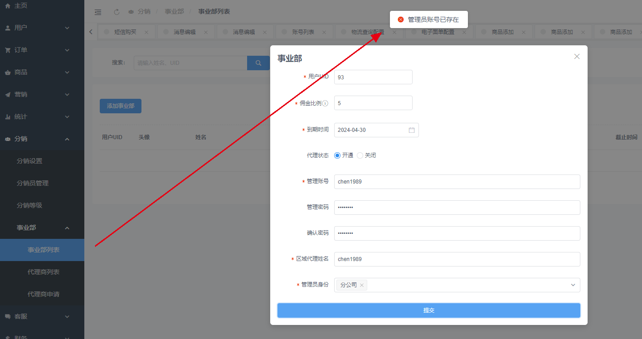
Task: Select the 关闭 radio option
Action: pos(360,155)
